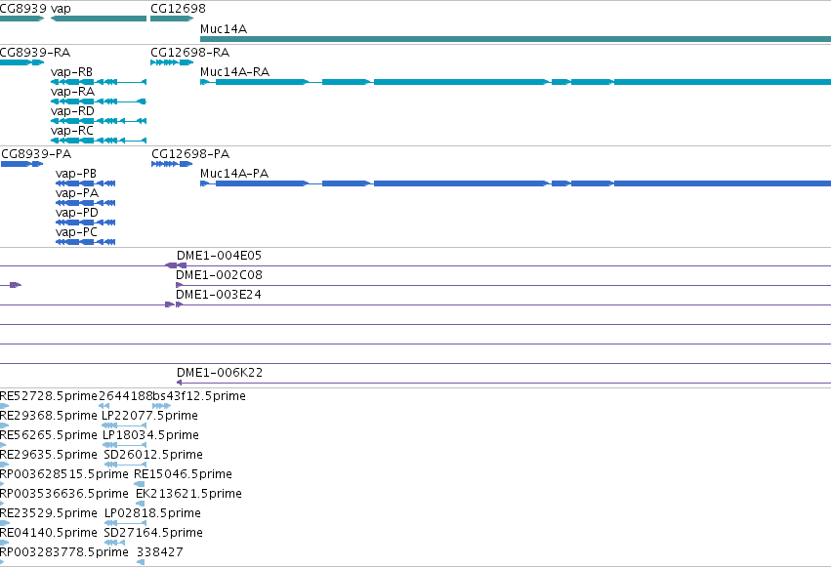Open EST RP003536636.5prime
The image size is (831, 567).
(64, 494)
